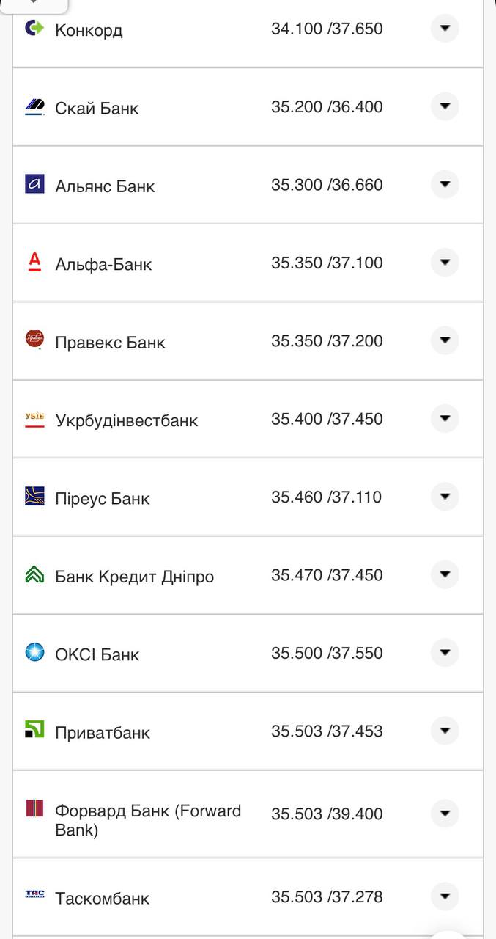Click the Альянс Банк logo icon
The image size is (496, 939).
pos(34,185)
